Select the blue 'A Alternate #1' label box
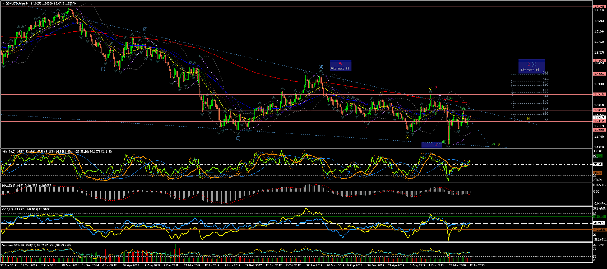 [x=340, y=66]
